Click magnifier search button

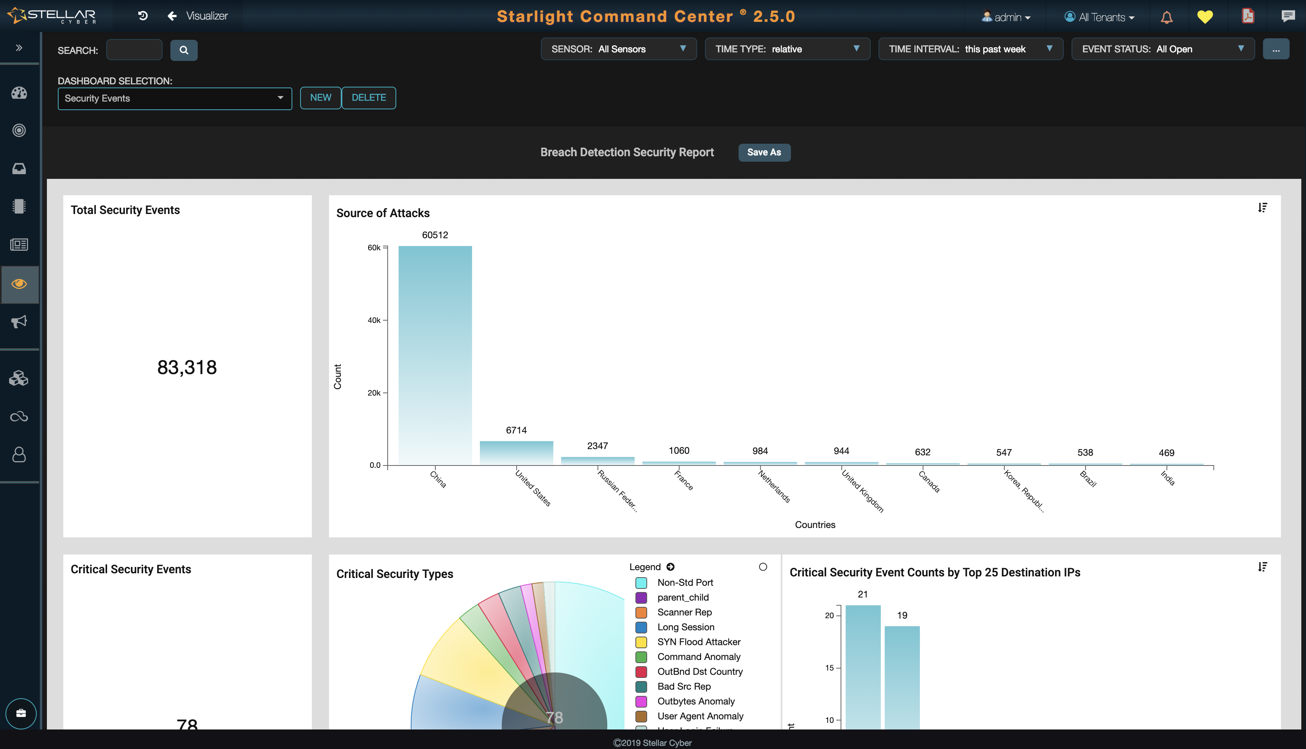[x=184, y=50]
